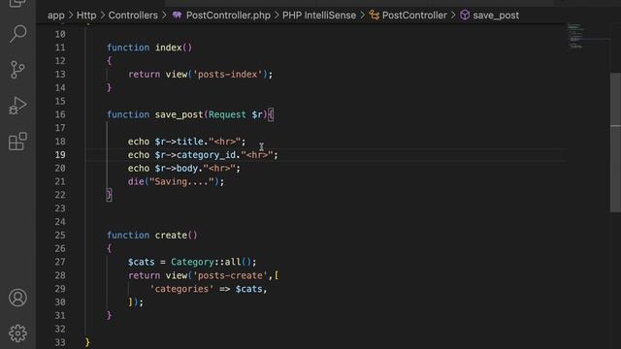The image size is (621, 349).
Task: Click closing brace on line 22
Action: tap(109, 195)
